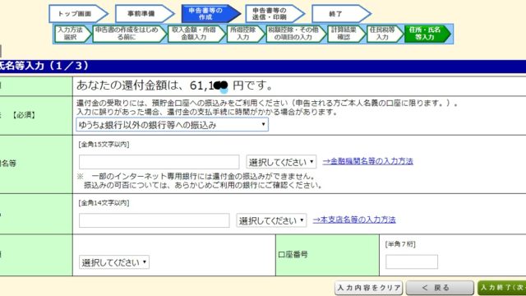Select the 事前準備 step arrow
This screenshot has width=526, height=296.
click(x=145, y=14)
